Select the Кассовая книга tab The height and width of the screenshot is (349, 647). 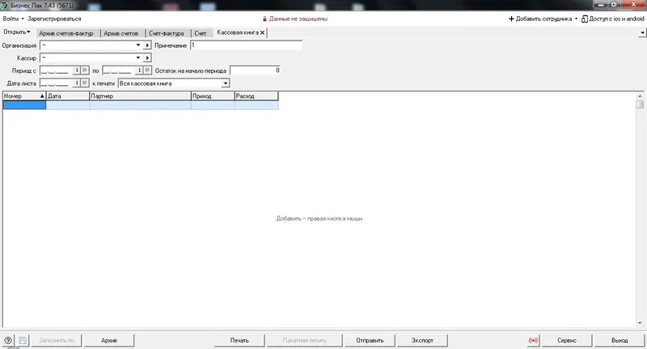238,32
